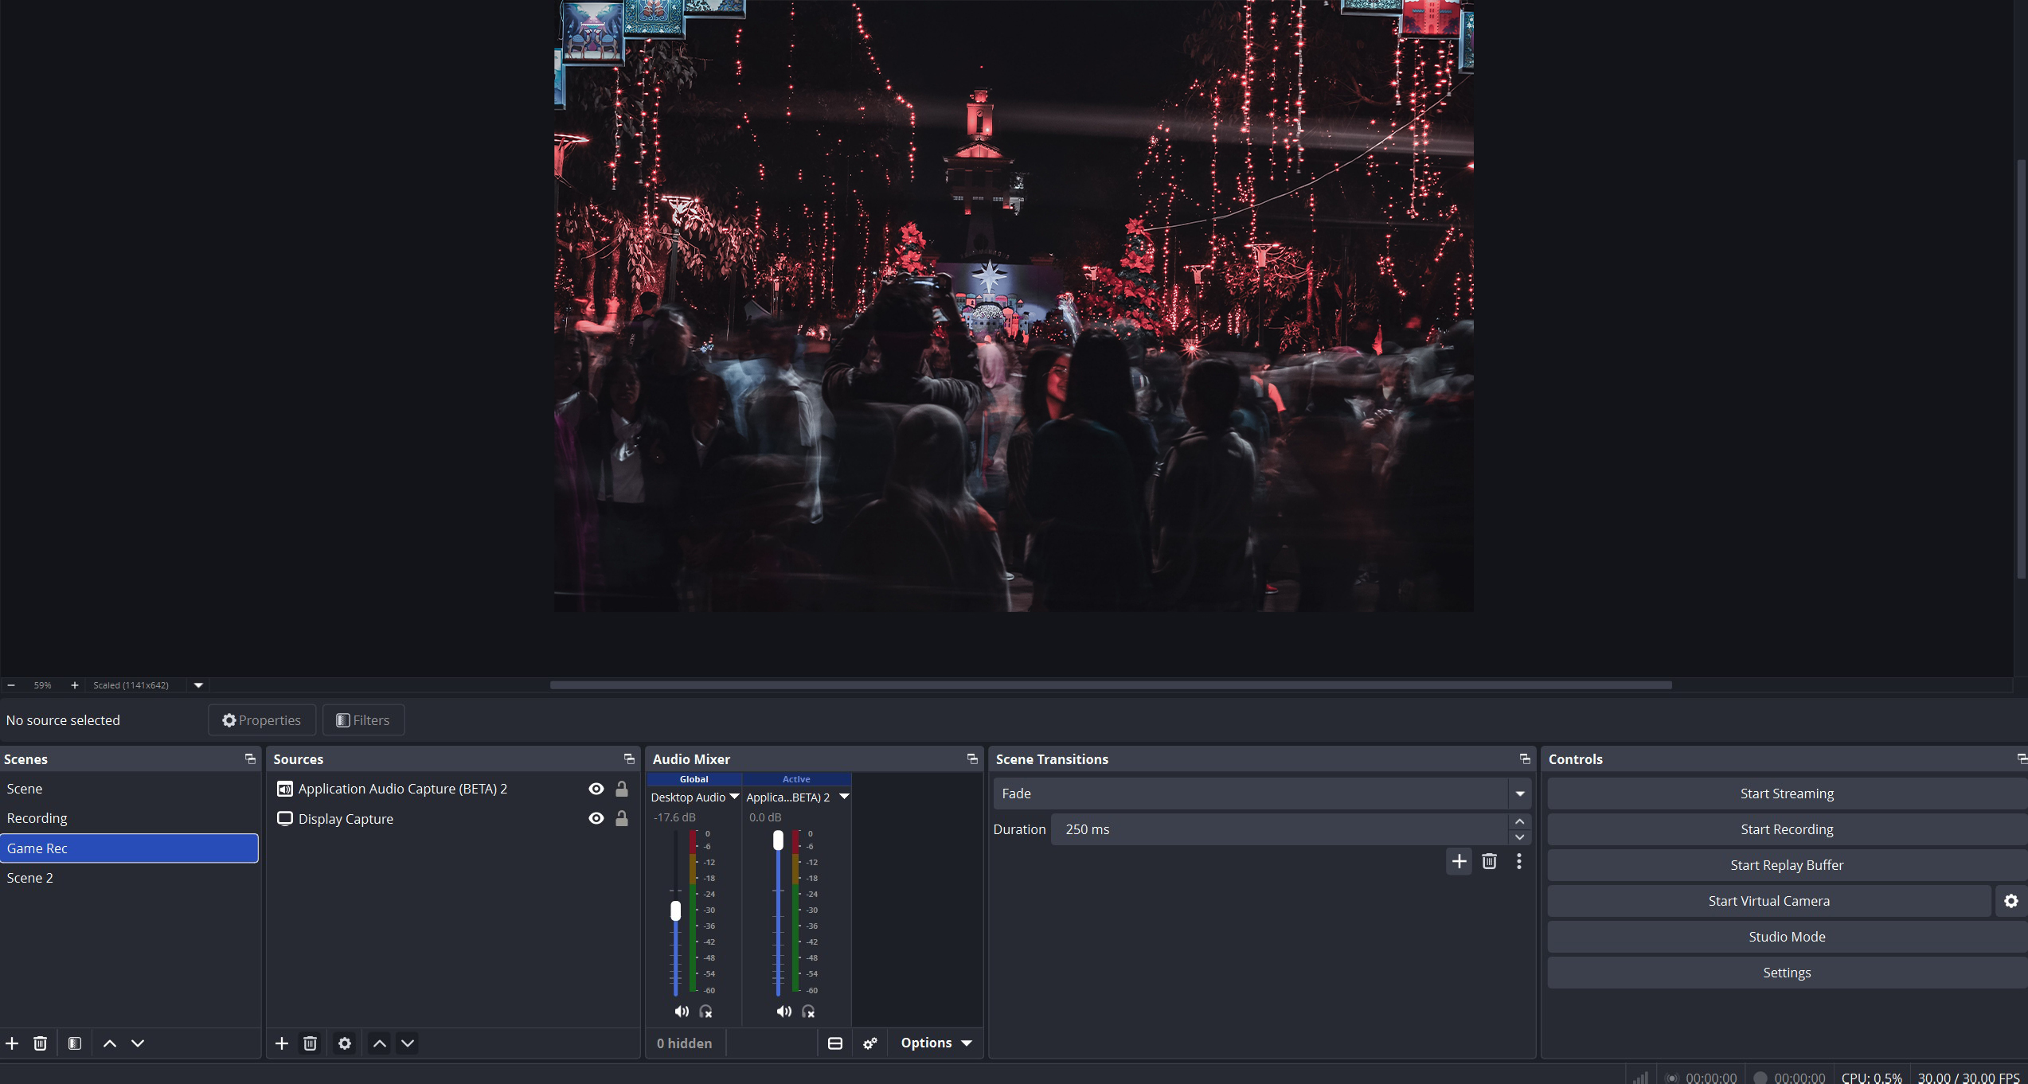Open transition properties three-dot menu
The image size is (2028, 1084).
coord(1519,861)
